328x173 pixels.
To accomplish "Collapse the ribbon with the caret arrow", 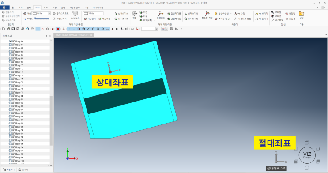I will click(x=317, y=8).
